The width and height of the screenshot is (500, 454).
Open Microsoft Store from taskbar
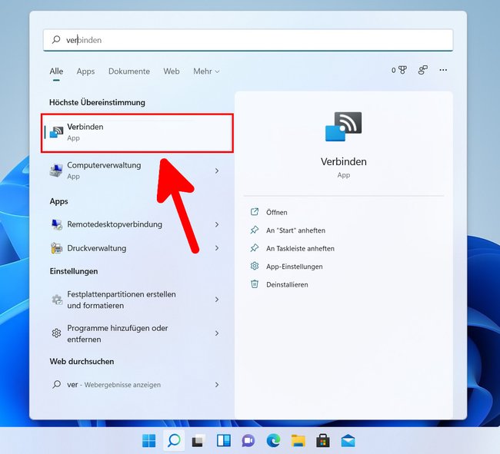pos(323,441)
